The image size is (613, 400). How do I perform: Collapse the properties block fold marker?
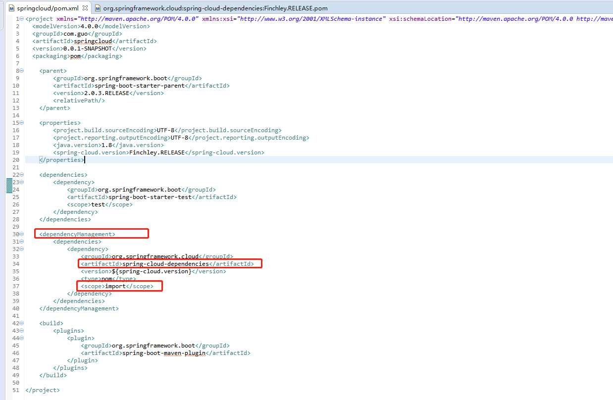point(22,123)
